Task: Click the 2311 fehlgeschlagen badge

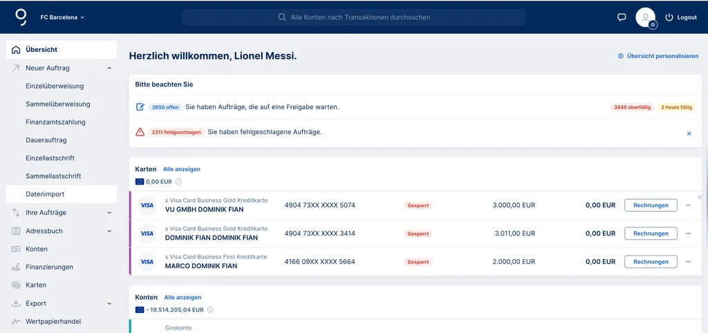Action: [x=176, y=132]
